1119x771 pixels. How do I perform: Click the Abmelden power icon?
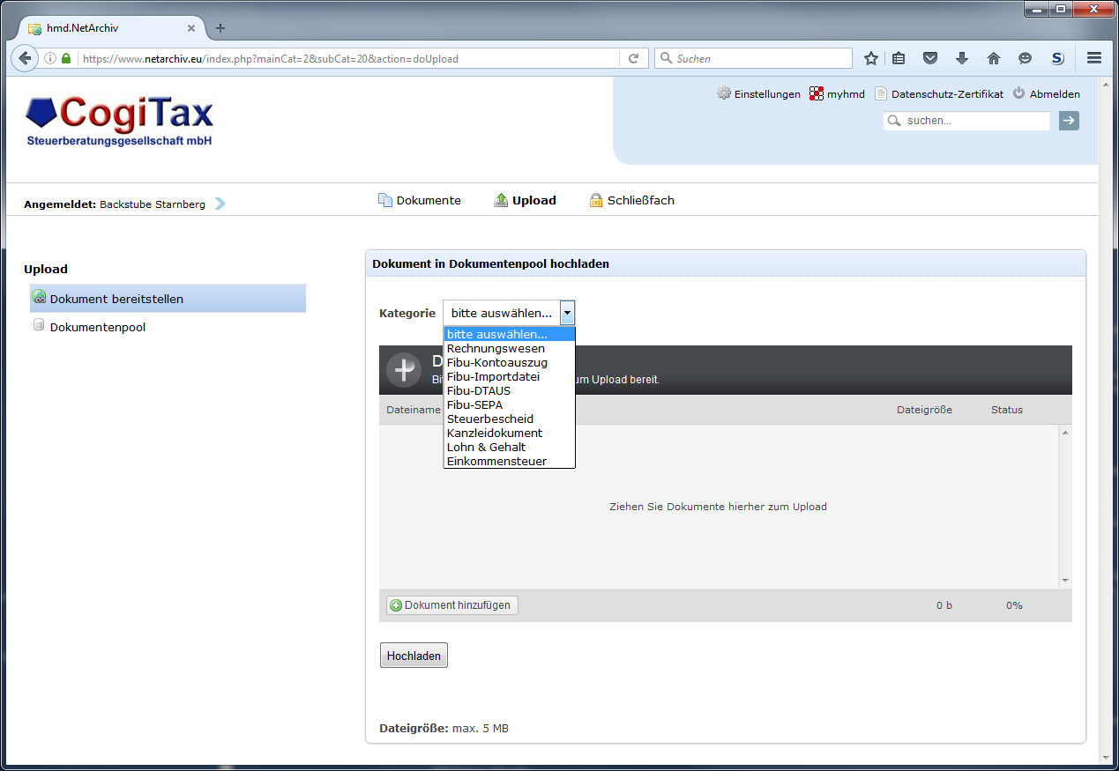[x=1018, y=93]
